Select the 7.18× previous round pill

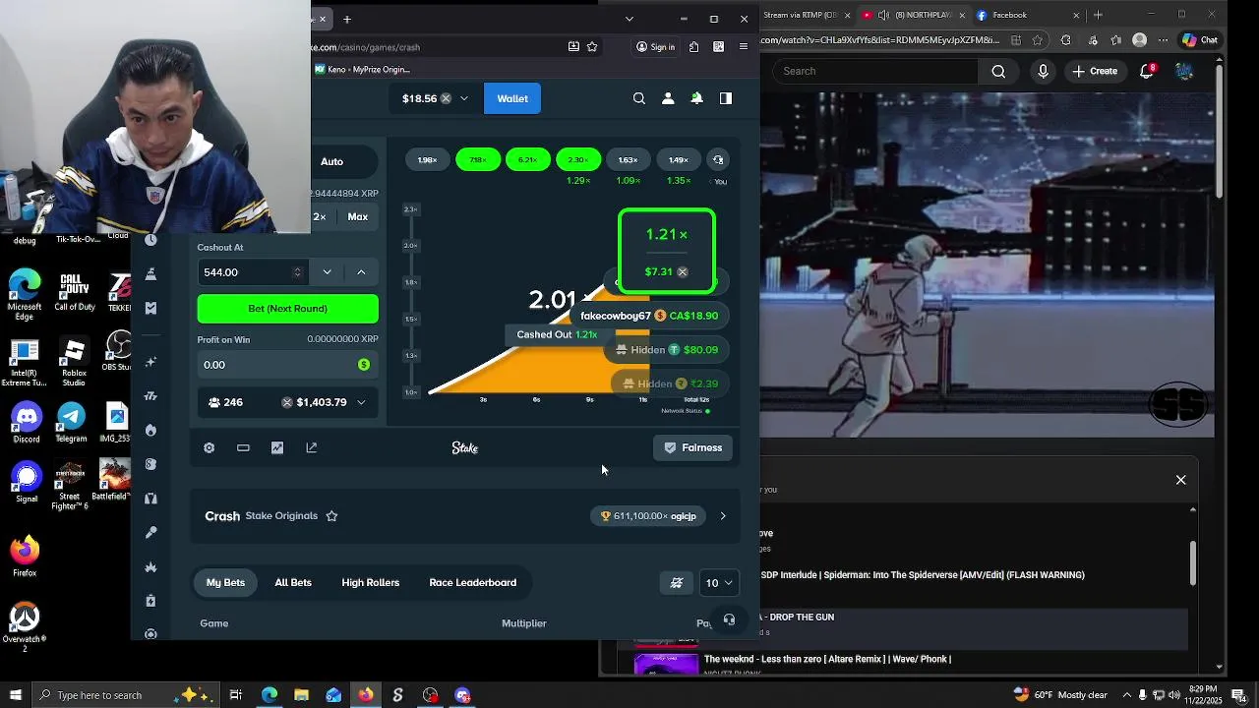[477, 160]
